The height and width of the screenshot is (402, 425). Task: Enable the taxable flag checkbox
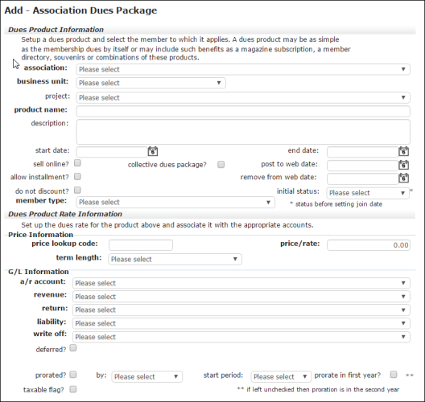(x=73, y=389)
